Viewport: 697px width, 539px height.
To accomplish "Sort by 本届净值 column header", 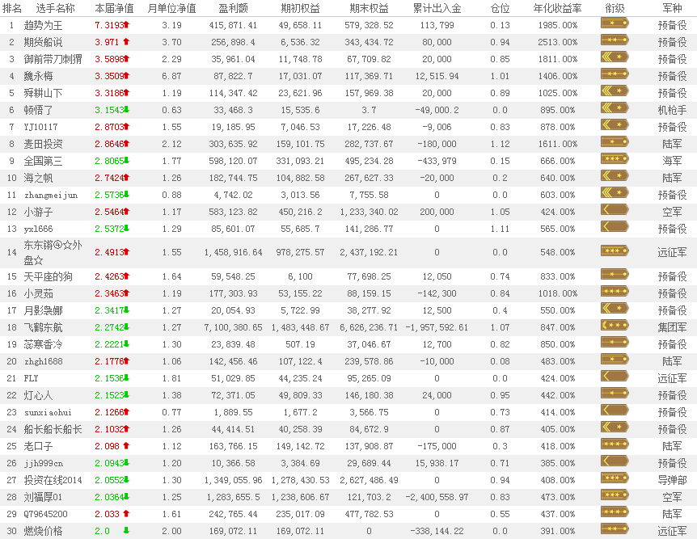I will click(x=114, y=8).
